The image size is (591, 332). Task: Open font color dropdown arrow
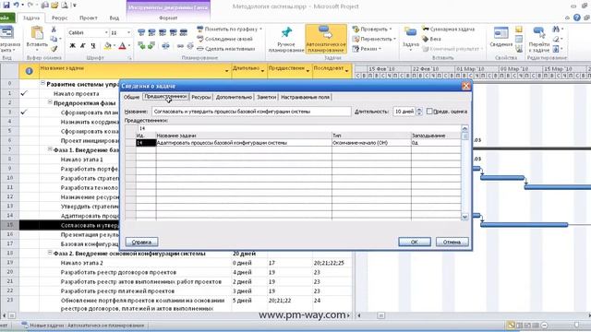129,46
